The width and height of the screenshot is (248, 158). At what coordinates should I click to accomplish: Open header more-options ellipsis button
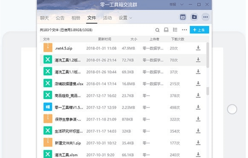tap(205, 17)
